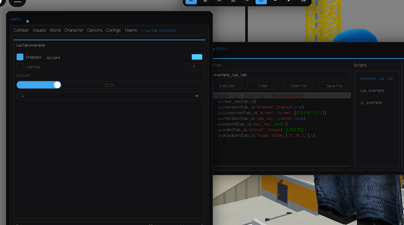Select lua_example in the Scripts list
Viewport: 404px width, 225px height.
point(372,91)
